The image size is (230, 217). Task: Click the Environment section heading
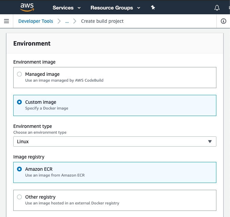tap(32, 44)
